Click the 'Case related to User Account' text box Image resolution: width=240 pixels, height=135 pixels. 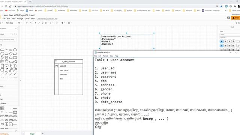[x=127, y=40]
